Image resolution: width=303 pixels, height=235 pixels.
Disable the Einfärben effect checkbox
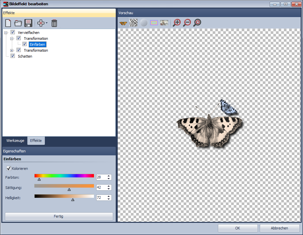25,44
